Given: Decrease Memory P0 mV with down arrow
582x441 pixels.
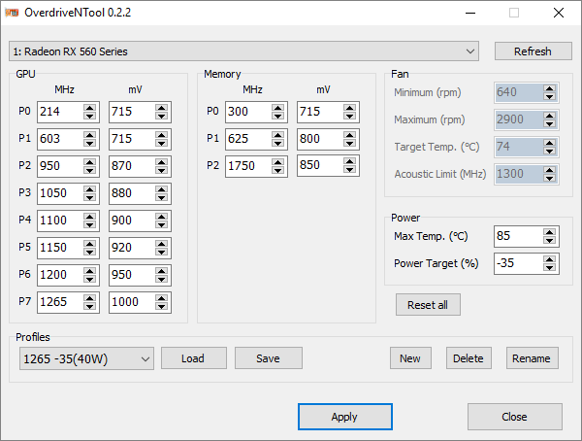Looking at the screenshot, I should 349,116.
